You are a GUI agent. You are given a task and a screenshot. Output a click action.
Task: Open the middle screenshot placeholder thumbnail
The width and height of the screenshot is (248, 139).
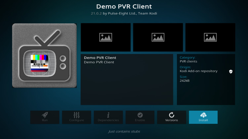click(x=158, y=37)
